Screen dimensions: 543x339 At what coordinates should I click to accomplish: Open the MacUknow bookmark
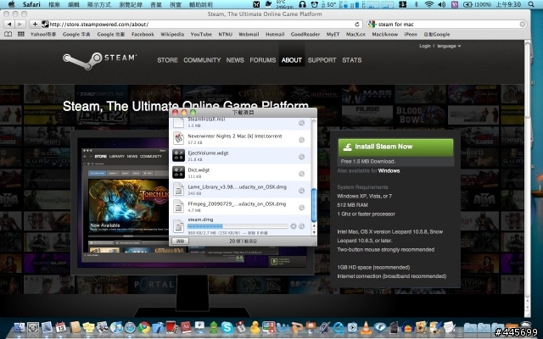(x=384, y=34)
